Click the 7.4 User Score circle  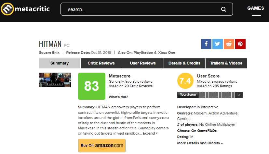[x=185, y=81]
